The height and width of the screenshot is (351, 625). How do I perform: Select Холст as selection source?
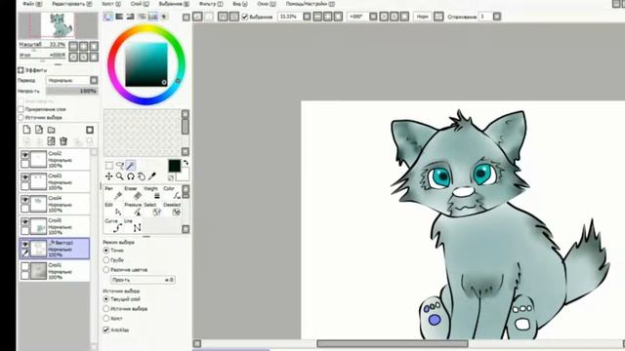pyautogui.click(x=106, y=319)
